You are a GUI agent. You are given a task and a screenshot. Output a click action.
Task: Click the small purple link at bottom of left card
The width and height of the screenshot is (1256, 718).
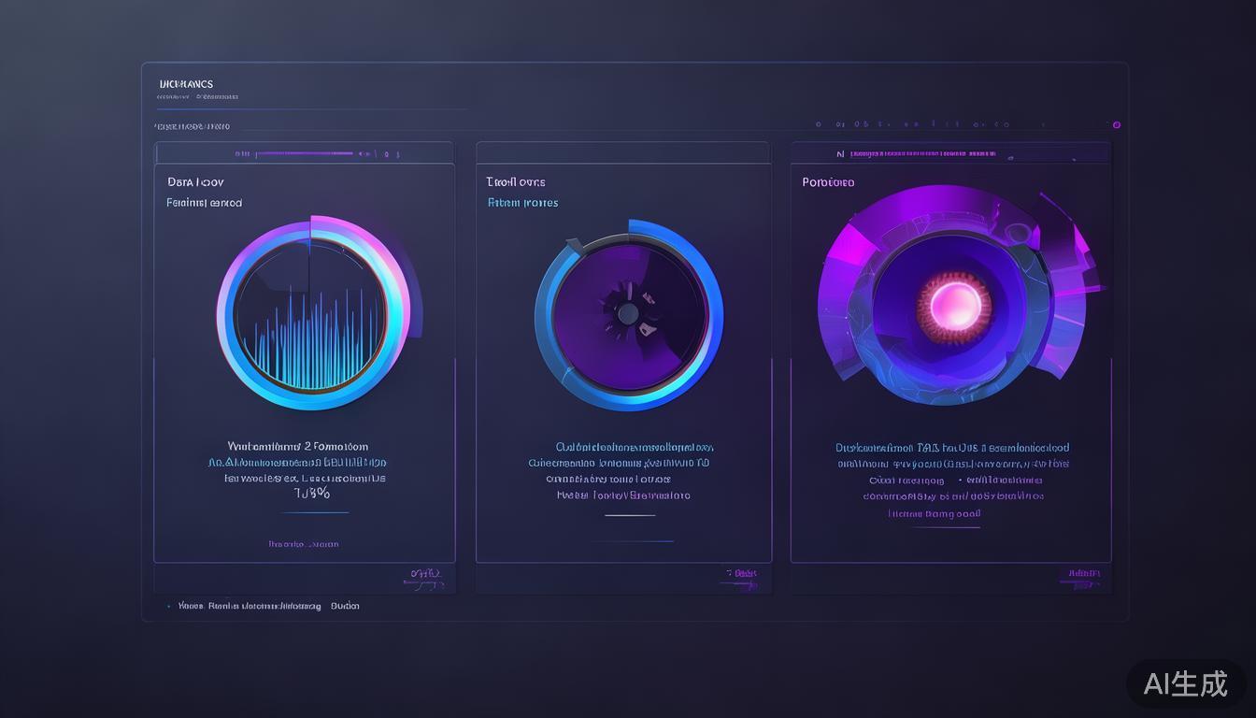(x=303, y=544)
